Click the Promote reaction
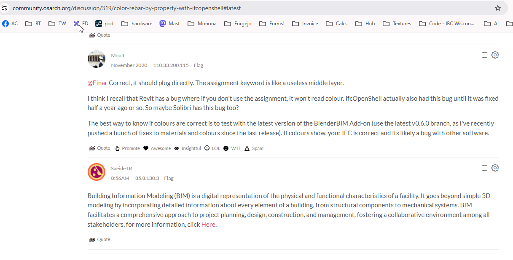The height and width of the screenshot is (260, 513). coord(127,148)
